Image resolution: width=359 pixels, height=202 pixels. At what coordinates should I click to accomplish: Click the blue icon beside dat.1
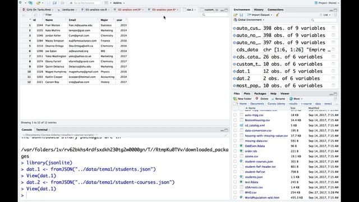(x=234, y=71)
